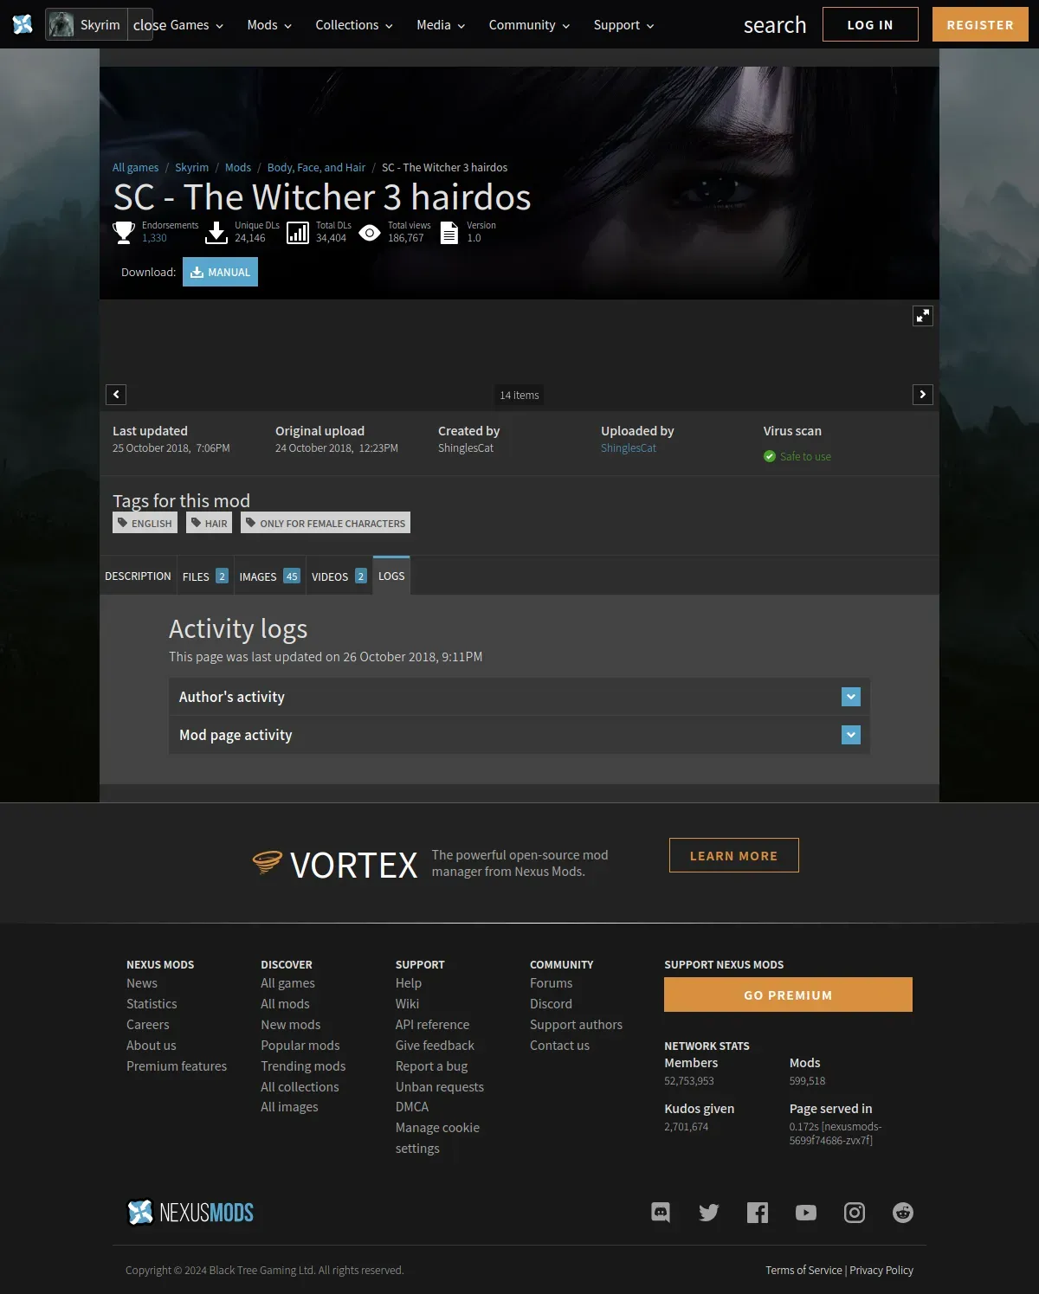
Task: Click the 14 items gallery counter
Action: [519, 395]
